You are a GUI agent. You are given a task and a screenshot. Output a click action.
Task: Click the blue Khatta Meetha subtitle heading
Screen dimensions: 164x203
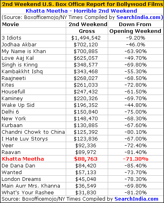(81, 11)
